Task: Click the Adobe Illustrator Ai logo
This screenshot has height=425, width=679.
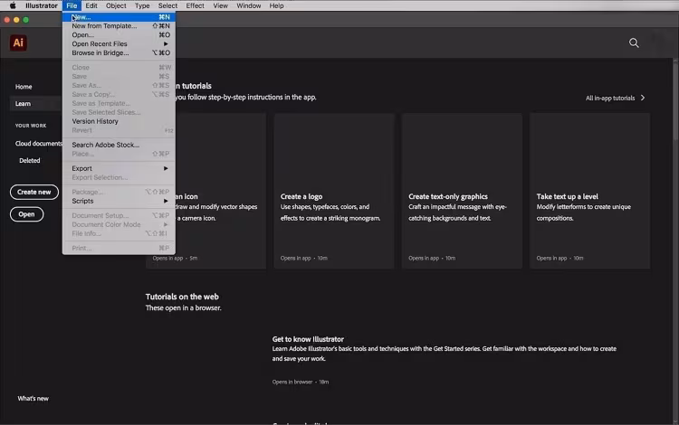Action: (x=18, y=42)
